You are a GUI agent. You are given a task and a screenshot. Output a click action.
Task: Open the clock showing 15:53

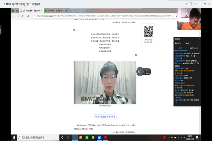pyautogui.click(x=190, y=137)
